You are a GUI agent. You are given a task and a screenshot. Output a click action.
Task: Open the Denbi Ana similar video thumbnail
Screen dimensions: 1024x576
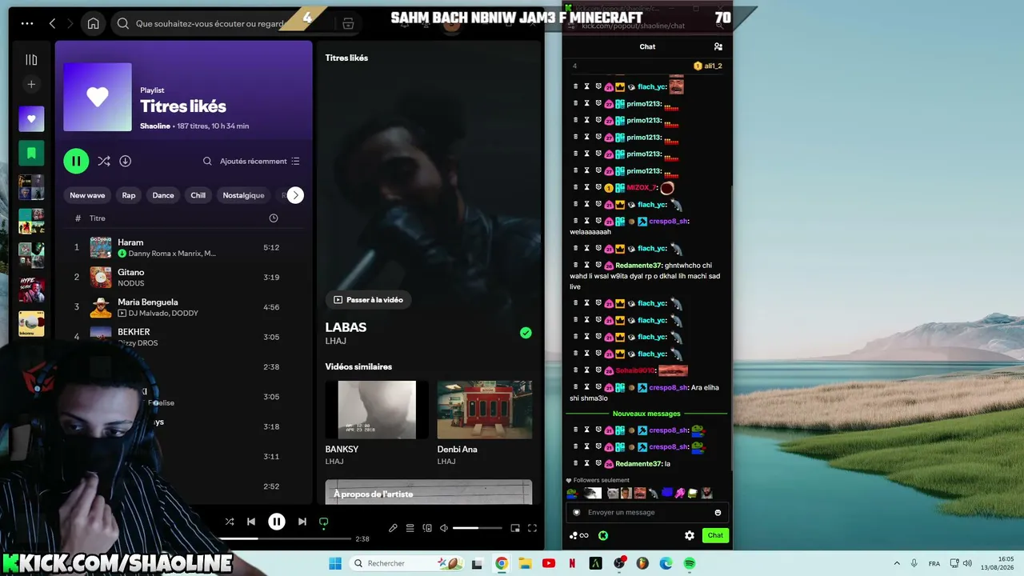tap(485, 410)
